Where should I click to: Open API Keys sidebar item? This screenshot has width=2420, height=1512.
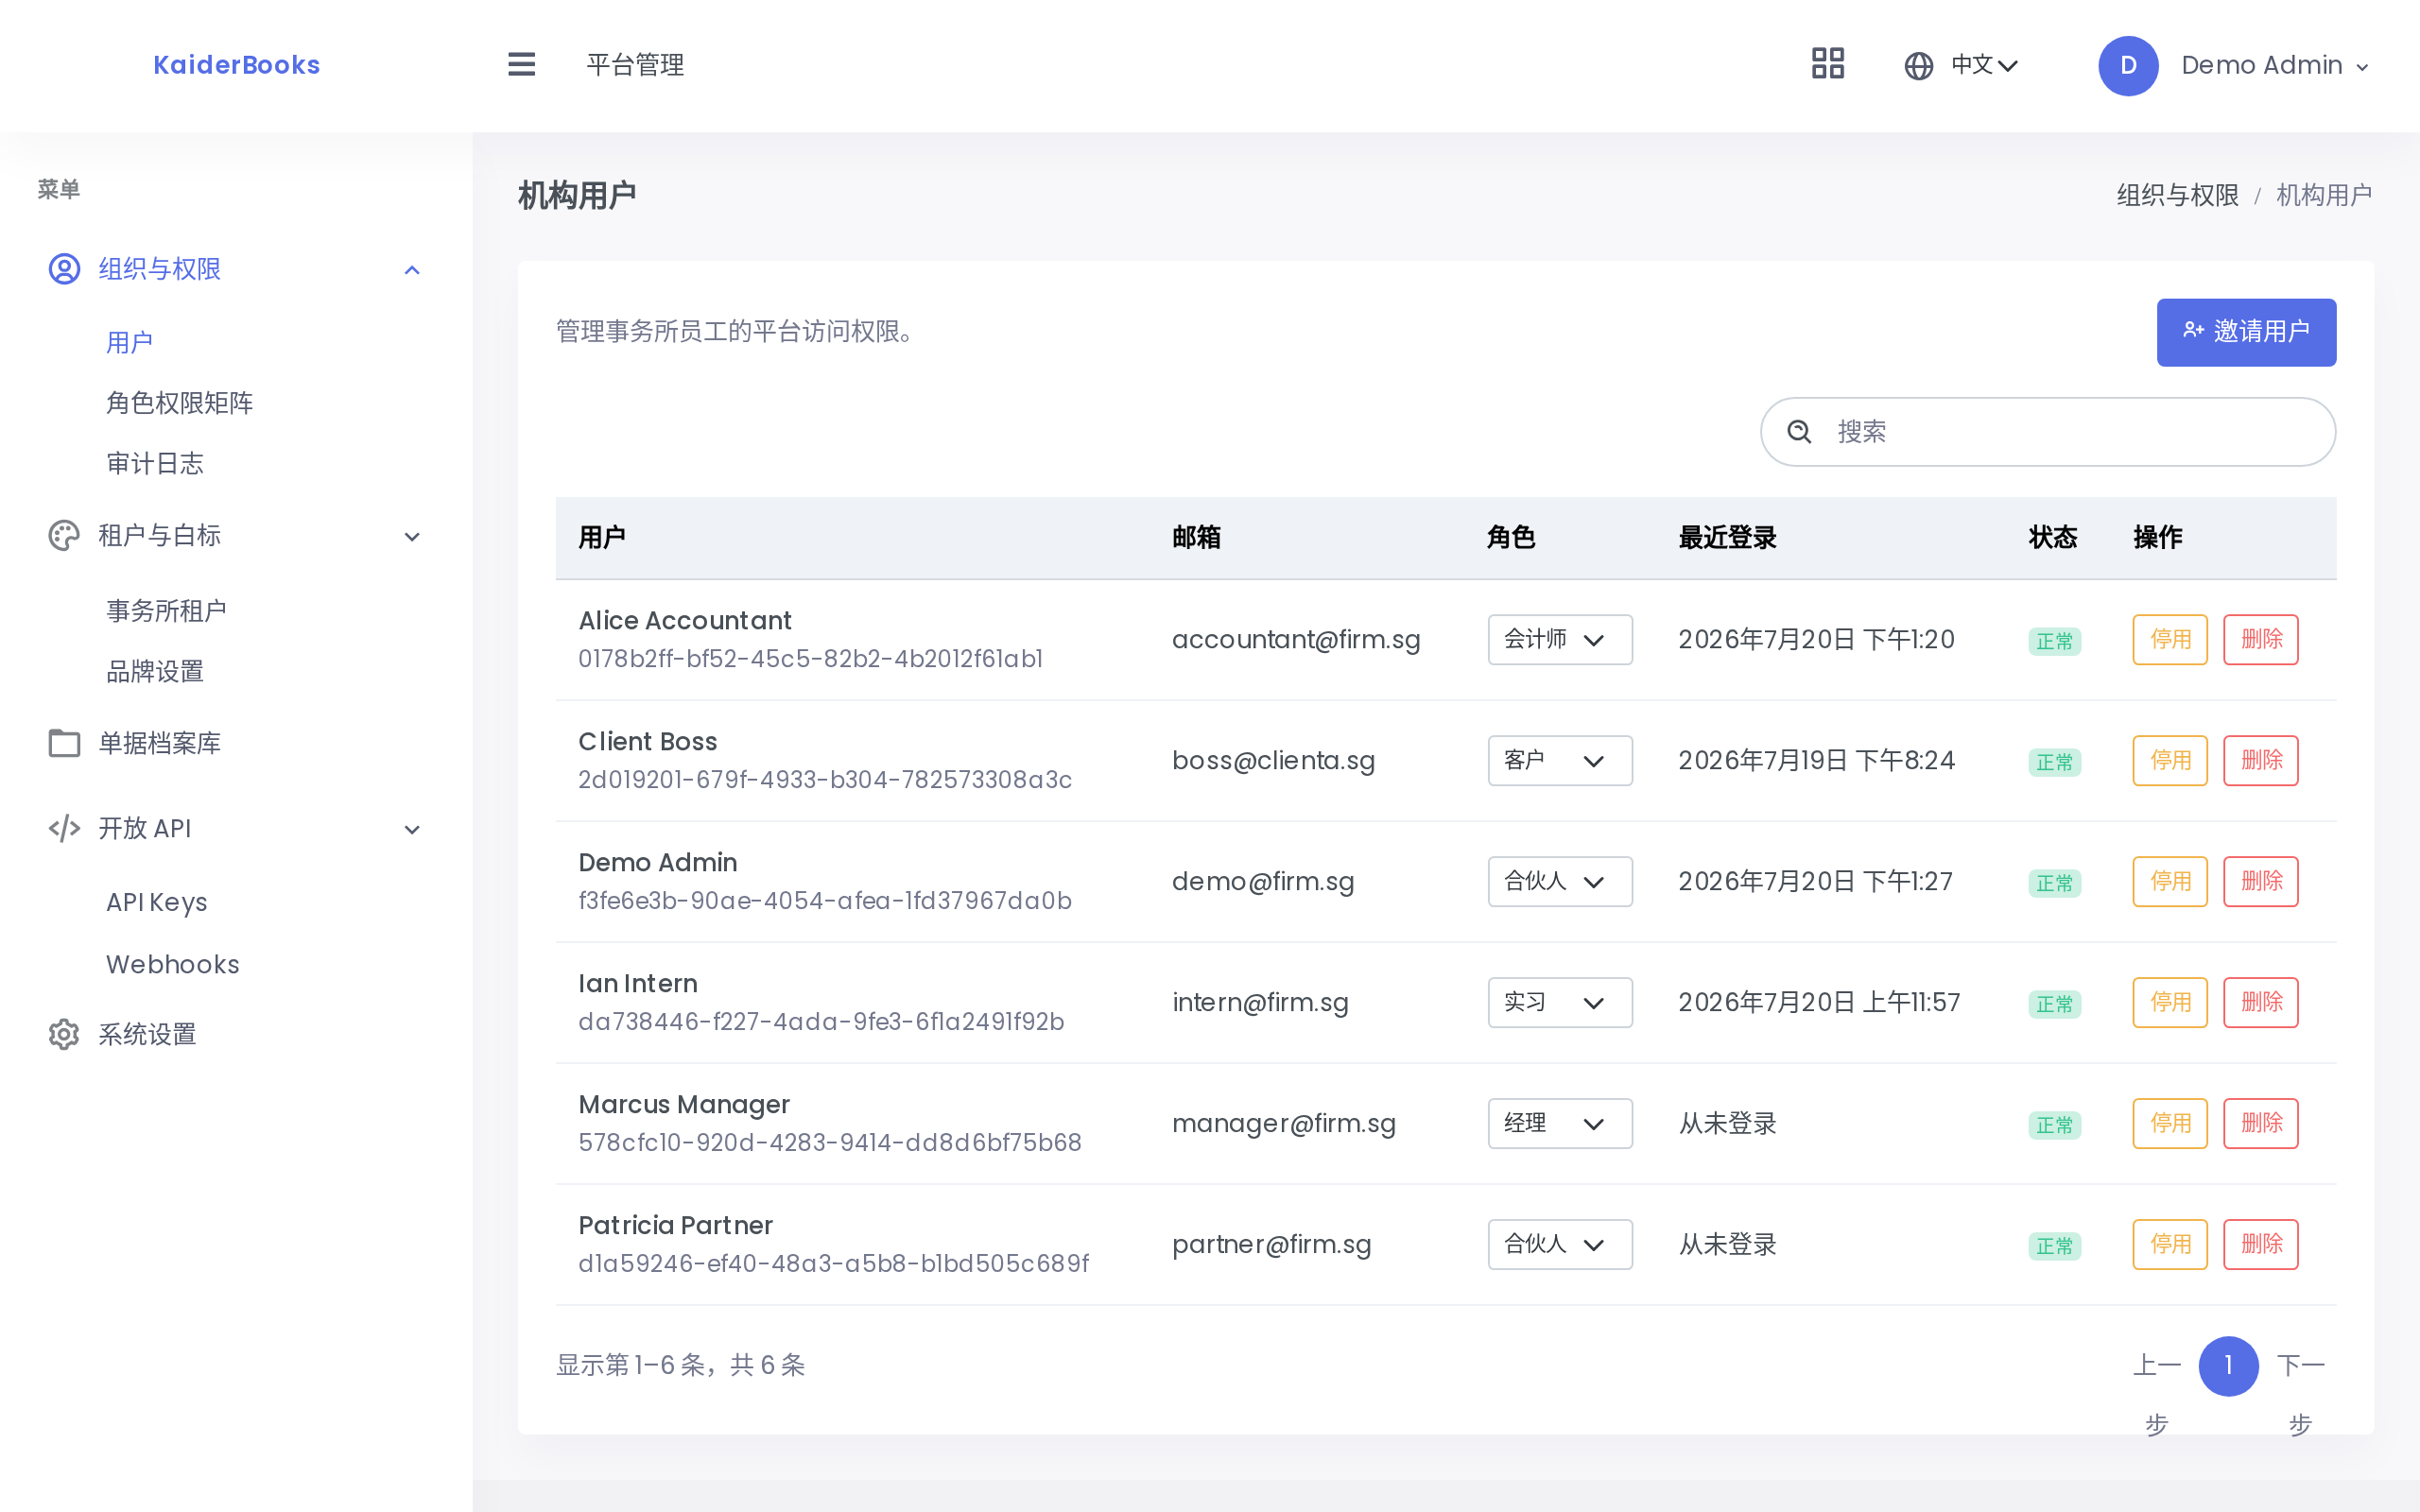click(x=157, y=903)
